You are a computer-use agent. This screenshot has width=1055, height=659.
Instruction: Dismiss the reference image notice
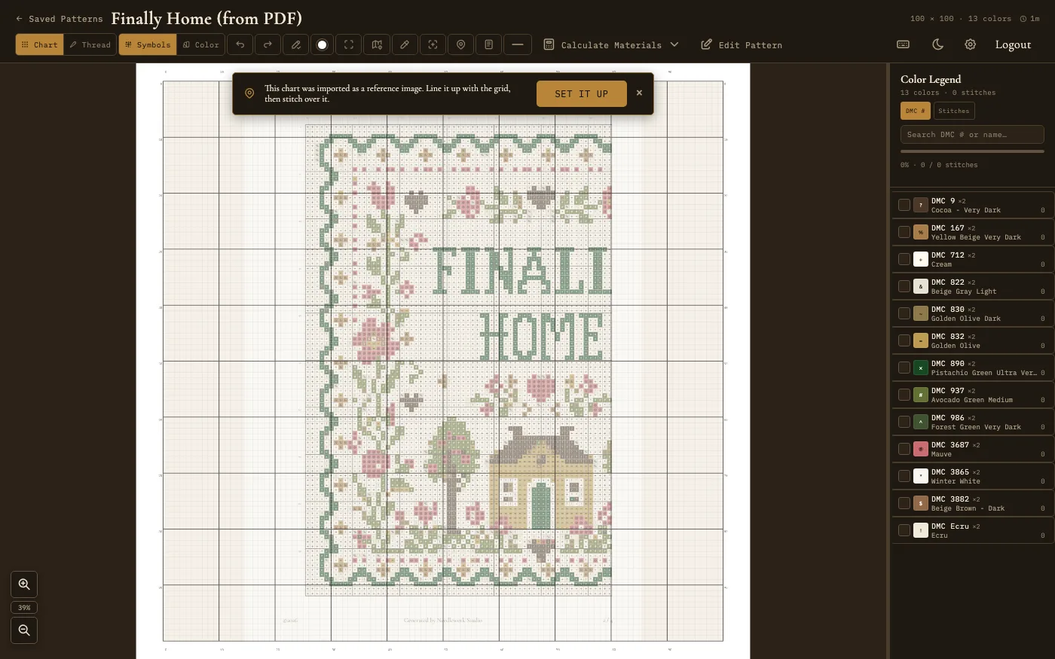point(639,93)
